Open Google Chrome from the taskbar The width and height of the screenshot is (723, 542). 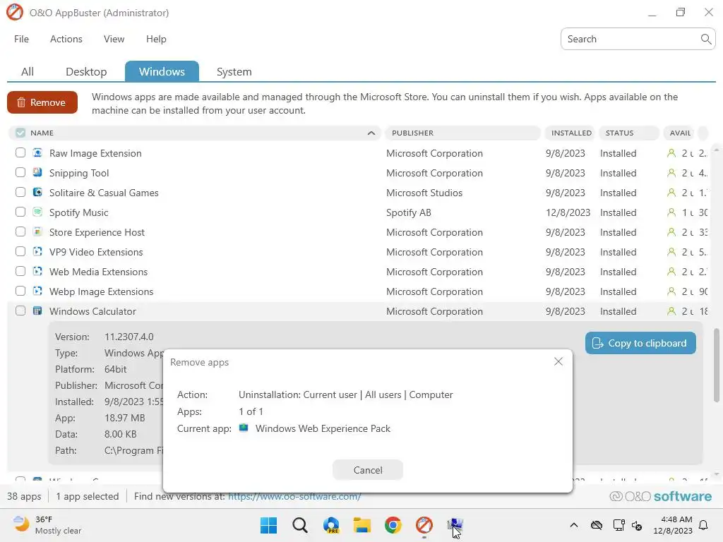coord(393,525)
